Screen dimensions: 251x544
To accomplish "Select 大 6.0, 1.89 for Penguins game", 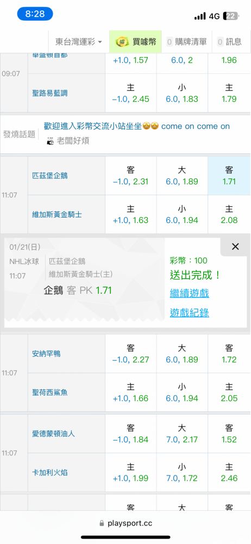I will point(182,176).
